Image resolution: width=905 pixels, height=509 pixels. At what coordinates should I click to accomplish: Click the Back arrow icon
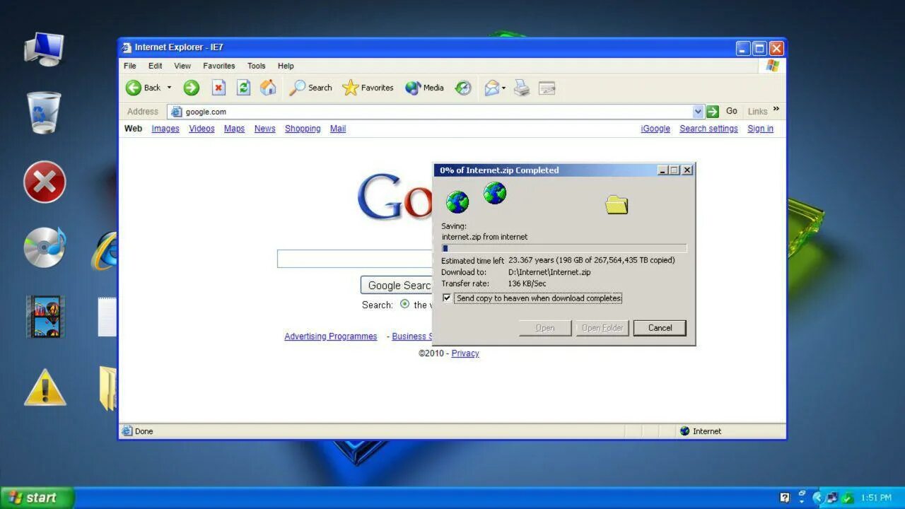(x=133, y=88)
